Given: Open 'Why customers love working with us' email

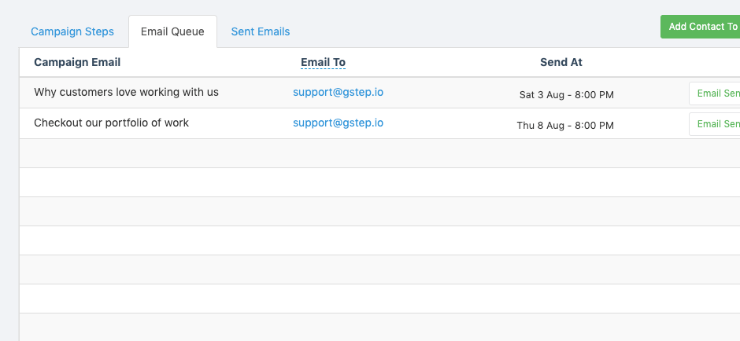Looking at the screenshot, I should click(x=126, y=92).
